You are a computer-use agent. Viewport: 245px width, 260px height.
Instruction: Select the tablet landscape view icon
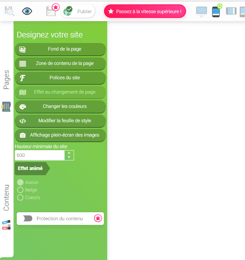[231, 11]
